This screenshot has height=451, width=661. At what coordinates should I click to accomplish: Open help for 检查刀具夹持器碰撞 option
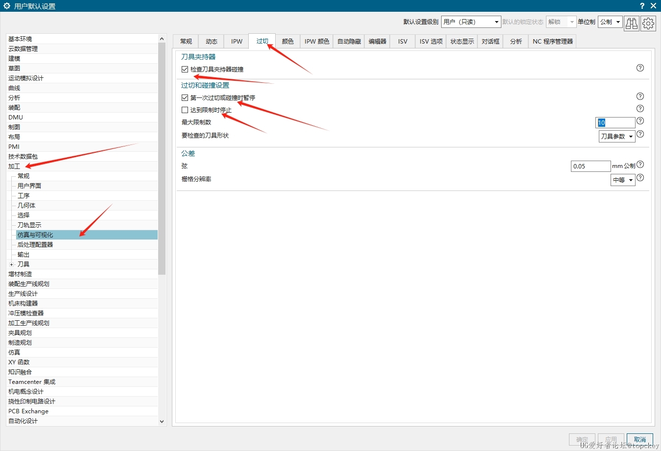[x=640, y=68]
